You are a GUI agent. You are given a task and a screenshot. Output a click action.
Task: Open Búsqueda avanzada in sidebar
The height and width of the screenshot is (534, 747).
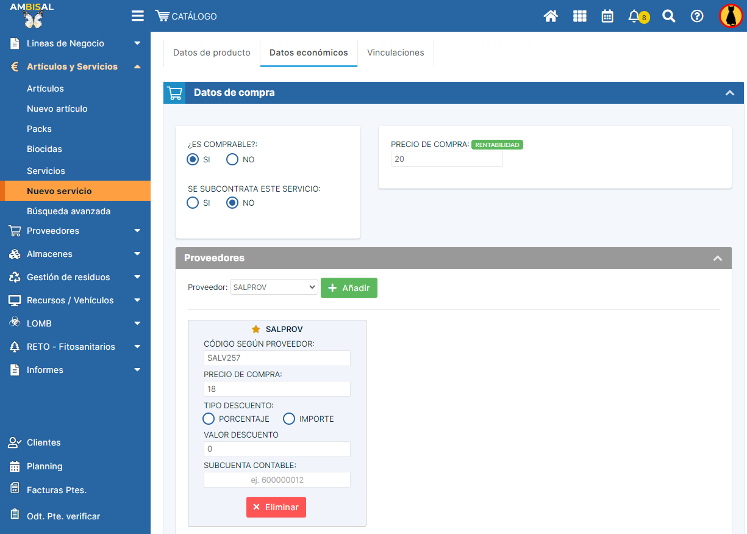68,211
